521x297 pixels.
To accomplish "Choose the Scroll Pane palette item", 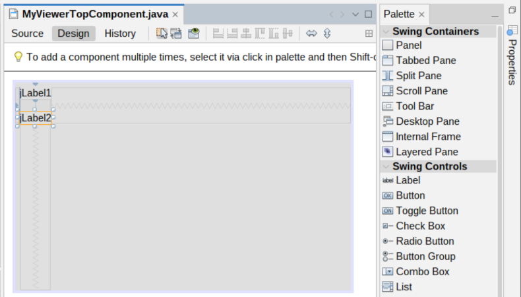I will coord(421,91).
